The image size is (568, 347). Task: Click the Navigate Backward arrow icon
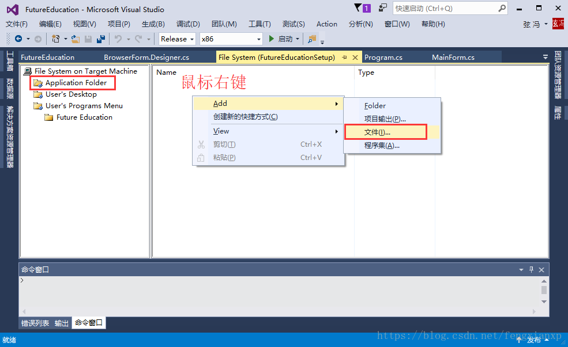tap(18, 39)
